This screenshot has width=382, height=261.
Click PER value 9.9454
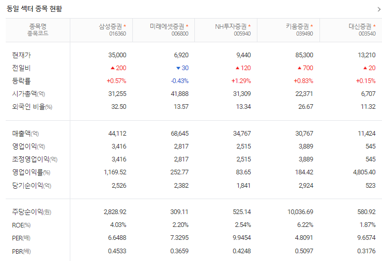tap(242, 238)
